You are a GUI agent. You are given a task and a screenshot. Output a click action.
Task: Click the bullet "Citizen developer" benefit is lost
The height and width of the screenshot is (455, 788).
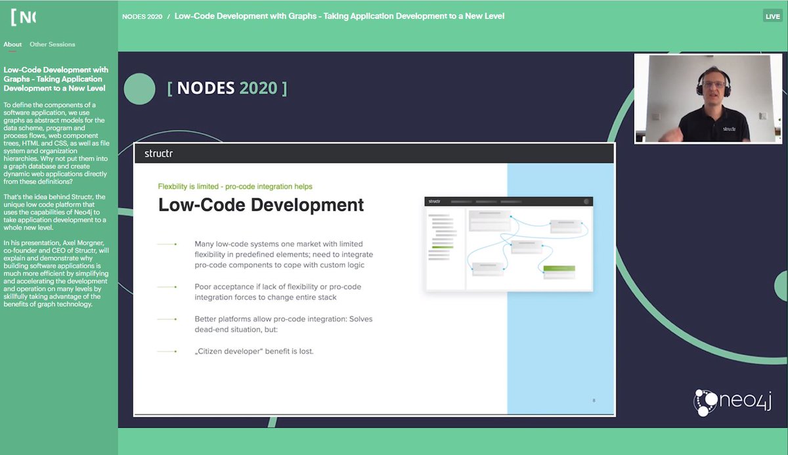tap(254, 351)
